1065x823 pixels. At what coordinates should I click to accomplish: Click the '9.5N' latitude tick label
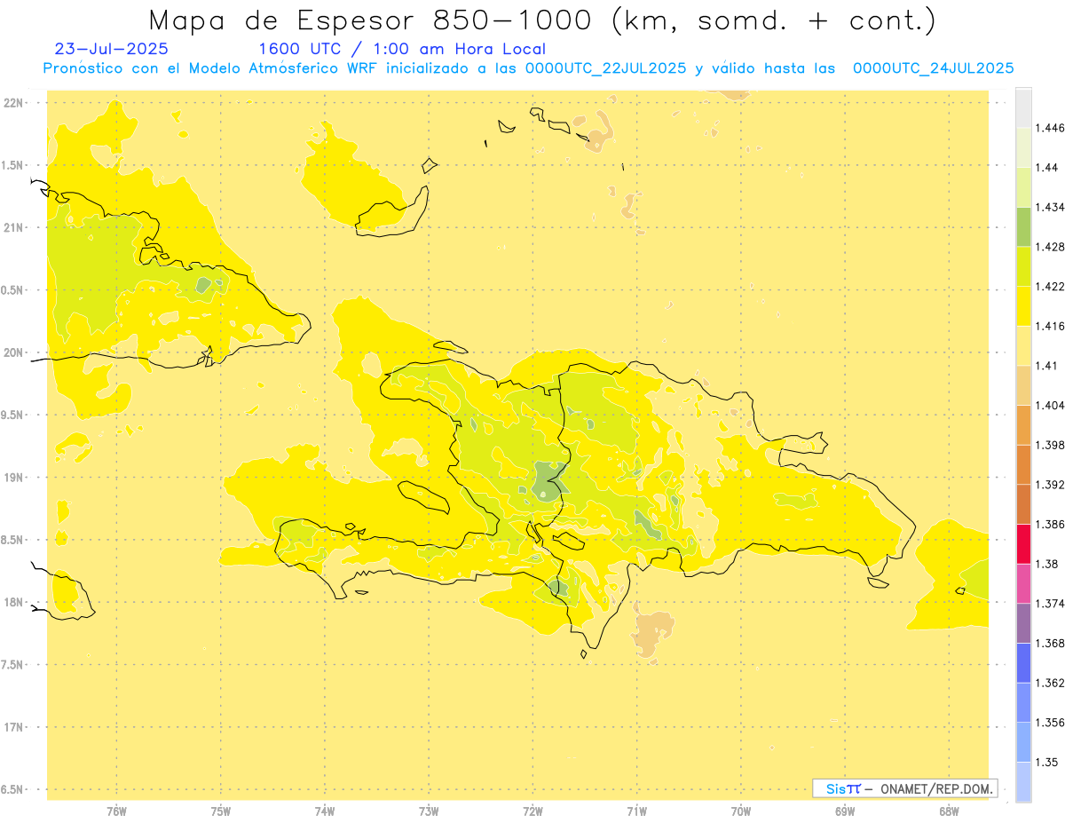click(x=13, y=415)
